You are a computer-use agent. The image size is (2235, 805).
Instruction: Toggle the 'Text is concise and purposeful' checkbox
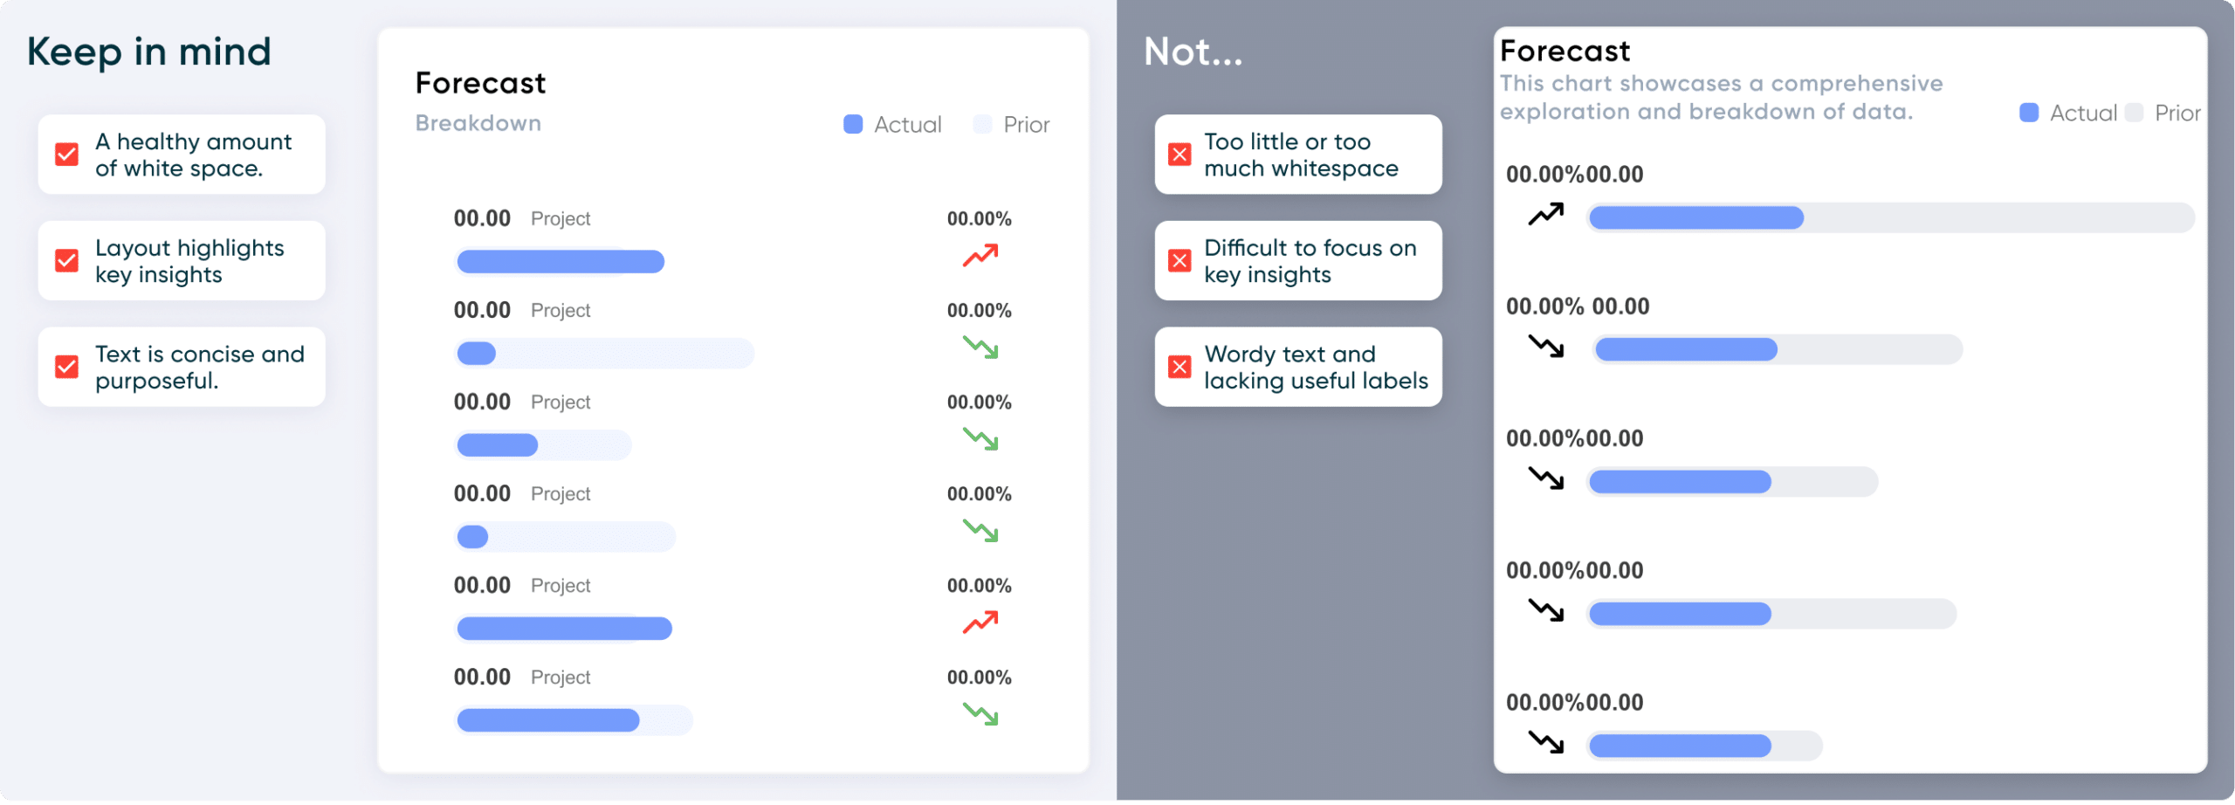67,367
